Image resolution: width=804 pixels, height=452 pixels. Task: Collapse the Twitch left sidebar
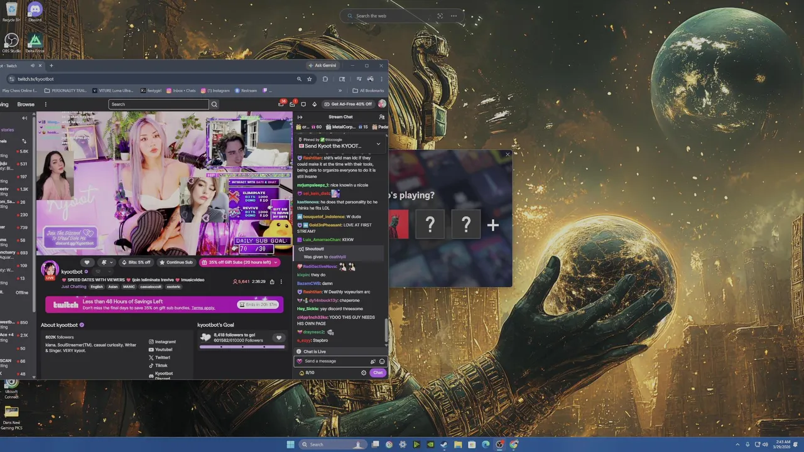point(24,118)
